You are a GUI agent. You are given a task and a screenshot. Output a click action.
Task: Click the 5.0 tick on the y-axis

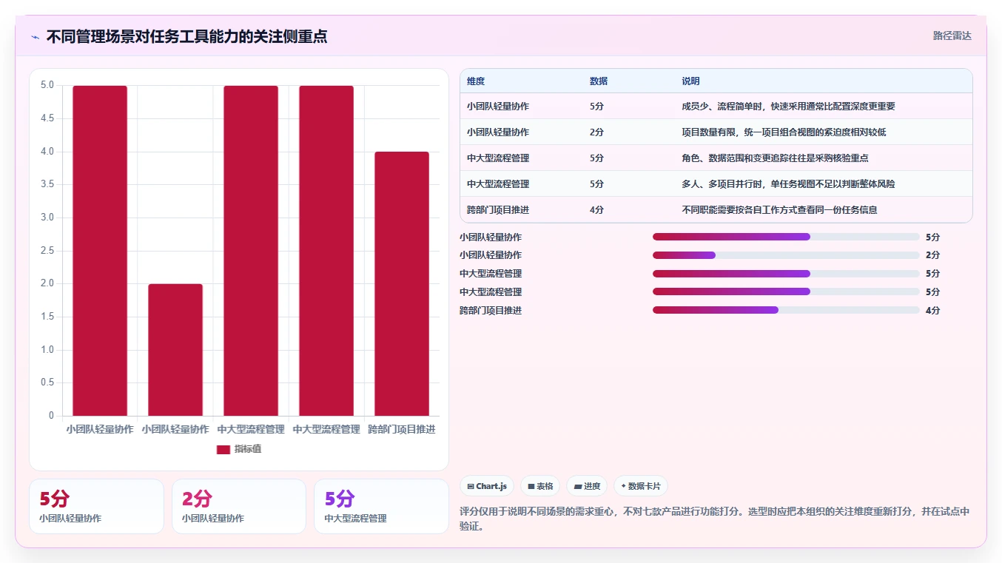point(47,85)
